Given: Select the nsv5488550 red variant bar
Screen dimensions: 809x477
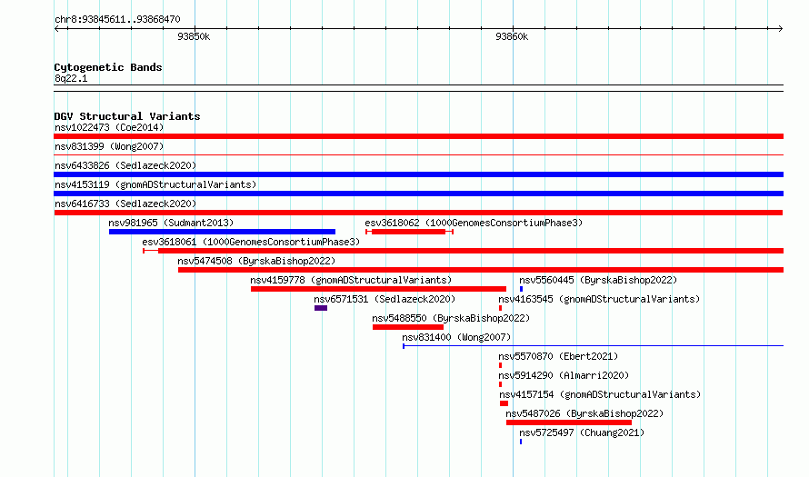Looking at the screenshot, I should tap(407, 327).
